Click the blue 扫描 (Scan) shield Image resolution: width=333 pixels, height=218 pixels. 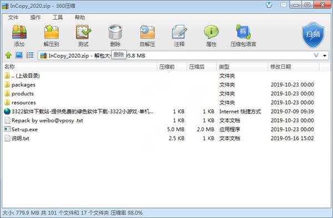pyautogui.click(x=313, y=35)
